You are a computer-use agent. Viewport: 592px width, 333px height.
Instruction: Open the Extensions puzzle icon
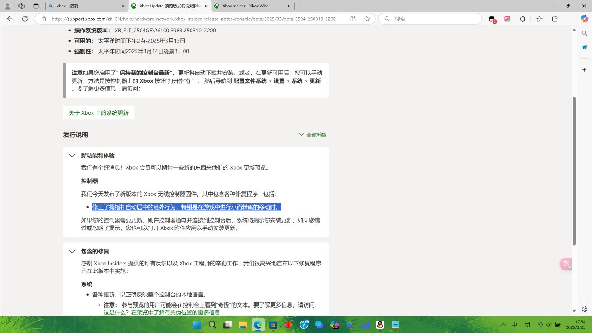(x=523, y=19)
